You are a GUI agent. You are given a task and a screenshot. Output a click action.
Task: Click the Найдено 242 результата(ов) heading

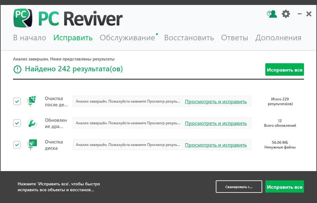pos(74,69)
